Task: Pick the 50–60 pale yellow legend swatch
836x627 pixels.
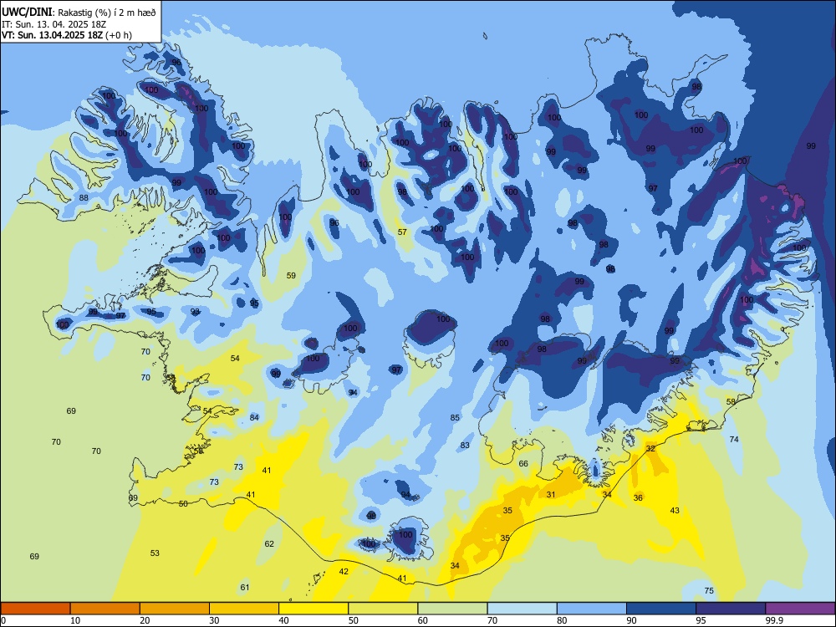Action: pyautogui.click(x=383, y=609)
